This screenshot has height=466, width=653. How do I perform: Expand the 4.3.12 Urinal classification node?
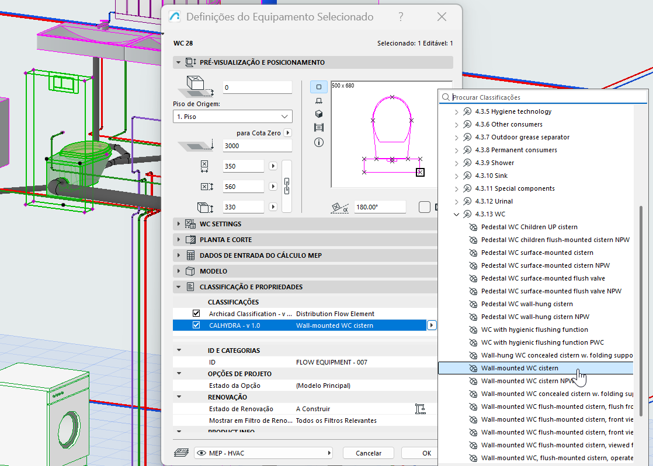click(457, 201)
